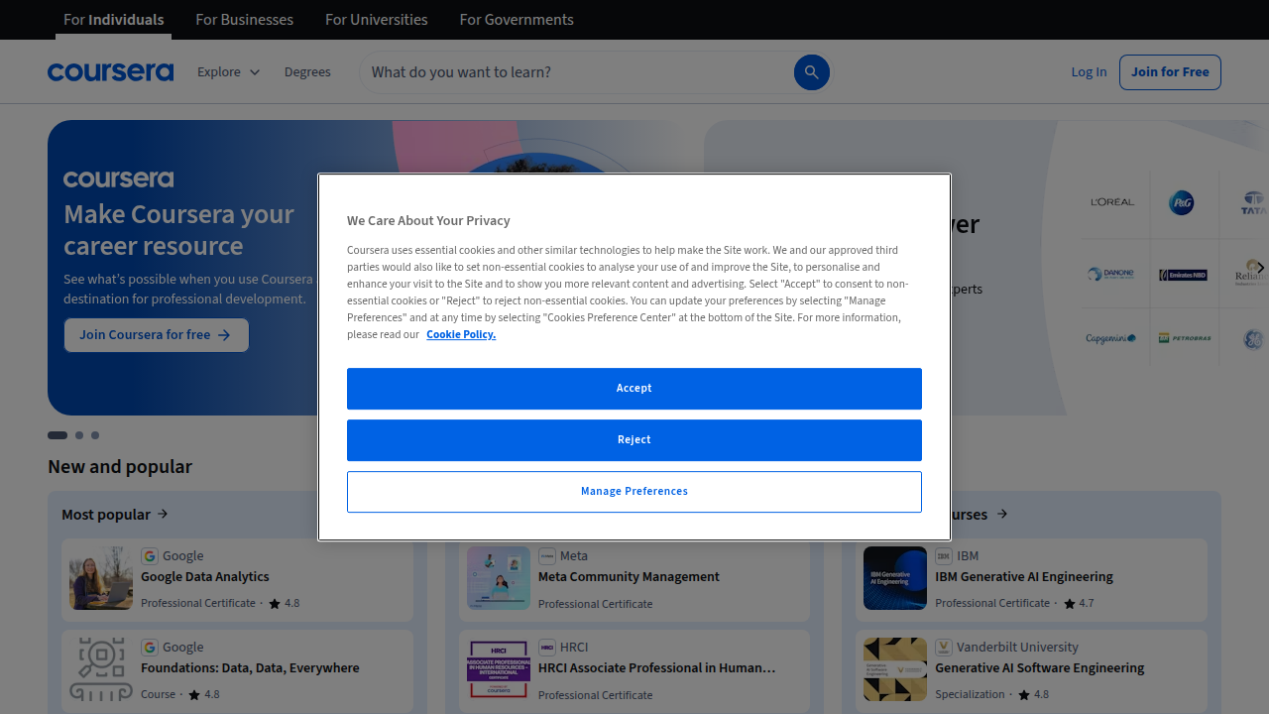Open HRCI Associate Professional thumbnail
The width and height of the screenshot is (1269, 714).
499,669
